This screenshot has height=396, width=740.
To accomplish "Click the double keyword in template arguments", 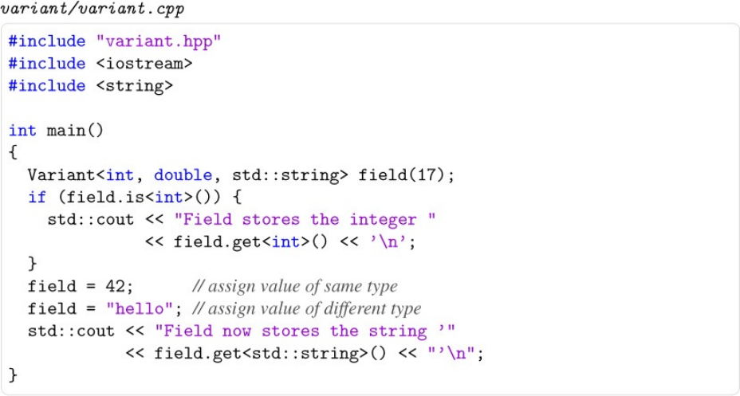I will (x=183, y=175).
